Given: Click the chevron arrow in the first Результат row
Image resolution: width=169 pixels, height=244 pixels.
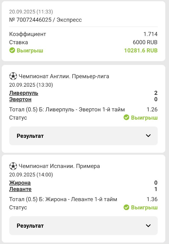Looking at the screenshot, I should pos(148,136).
